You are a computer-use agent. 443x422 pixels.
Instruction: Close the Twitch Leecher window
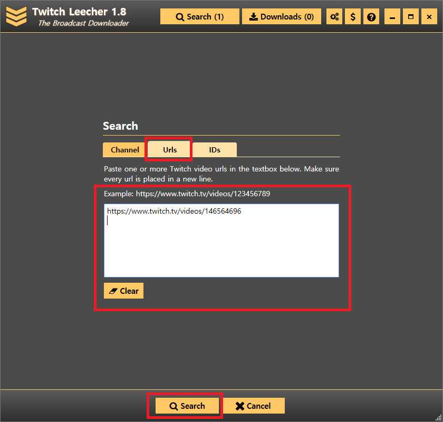429,17
